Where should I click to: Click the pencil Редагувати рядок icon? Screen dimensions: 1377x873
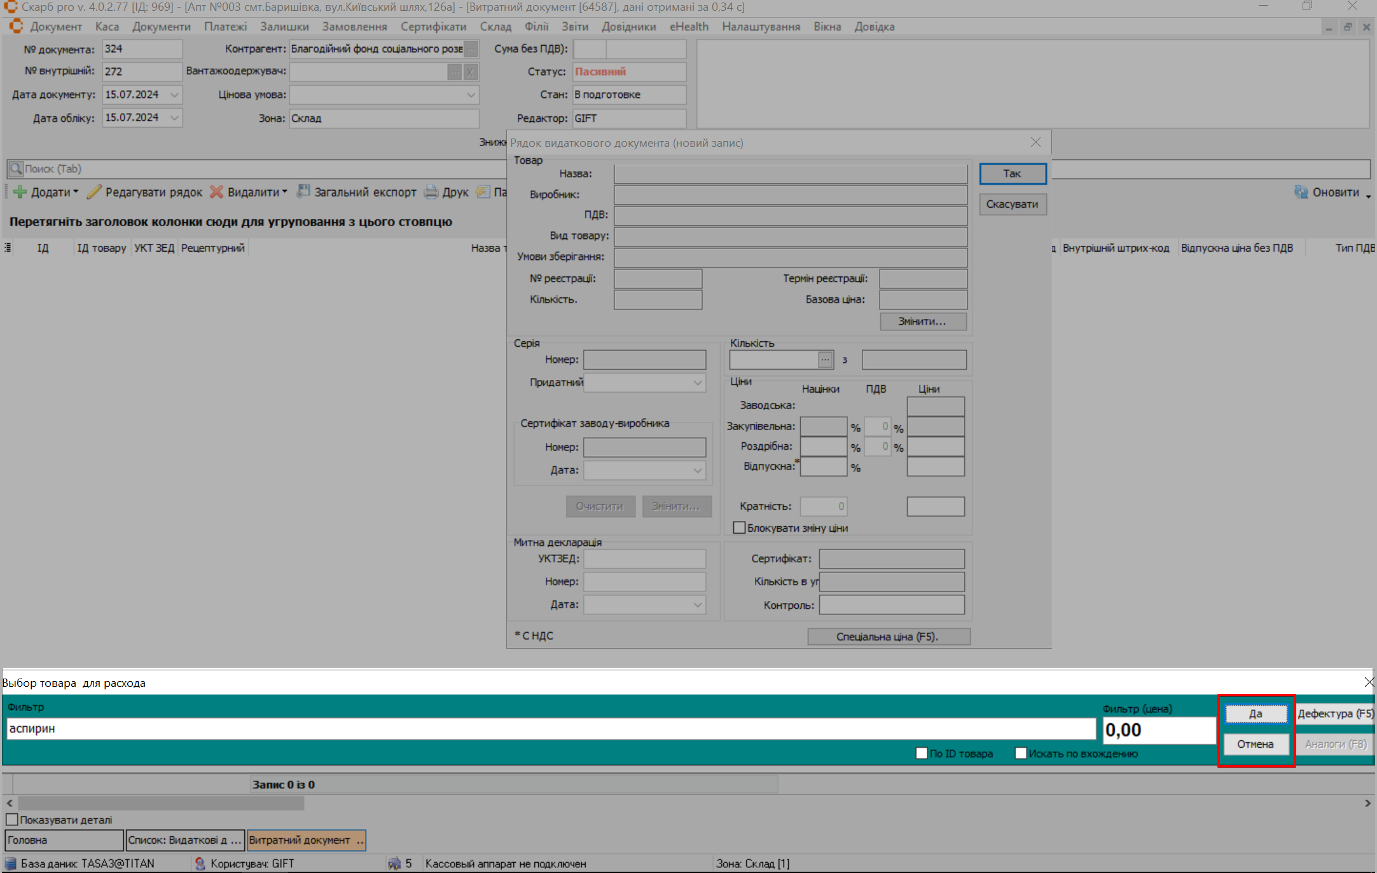pyautogui.click(x=94, y=192)
